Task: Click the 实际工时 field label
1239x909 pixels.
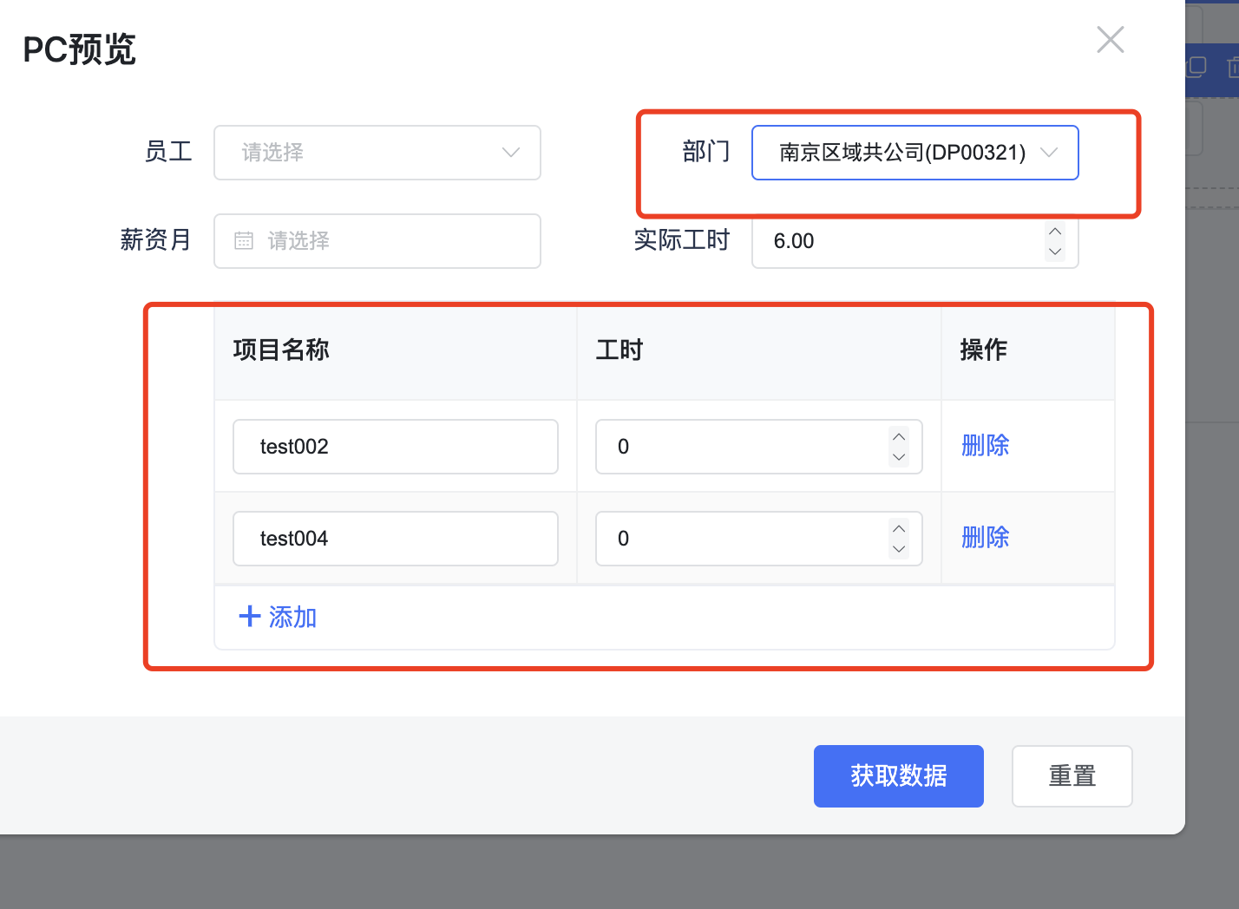Action: click(682, 240)
